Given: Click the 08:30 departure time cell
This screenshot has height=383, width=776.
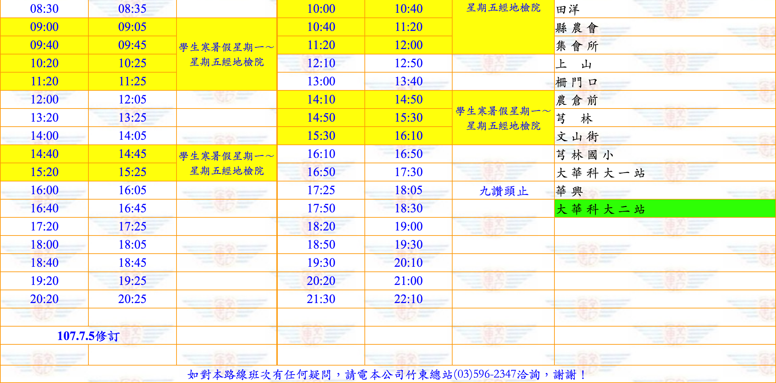Looking at the screenshot, I should 44,9.
